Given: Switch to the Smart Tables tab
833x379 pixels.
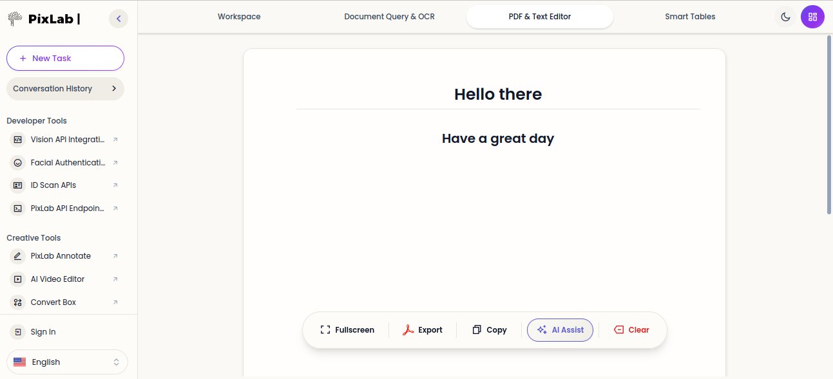Looking at the screenshot, I should click(690, 17).
